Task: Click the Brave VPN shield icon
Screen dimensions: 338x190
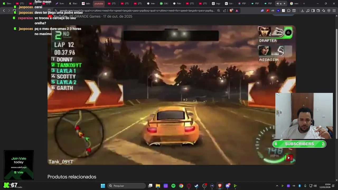Action: pos(329,11)
